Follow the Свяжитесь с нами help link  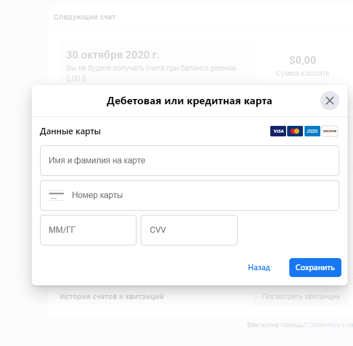330,325
